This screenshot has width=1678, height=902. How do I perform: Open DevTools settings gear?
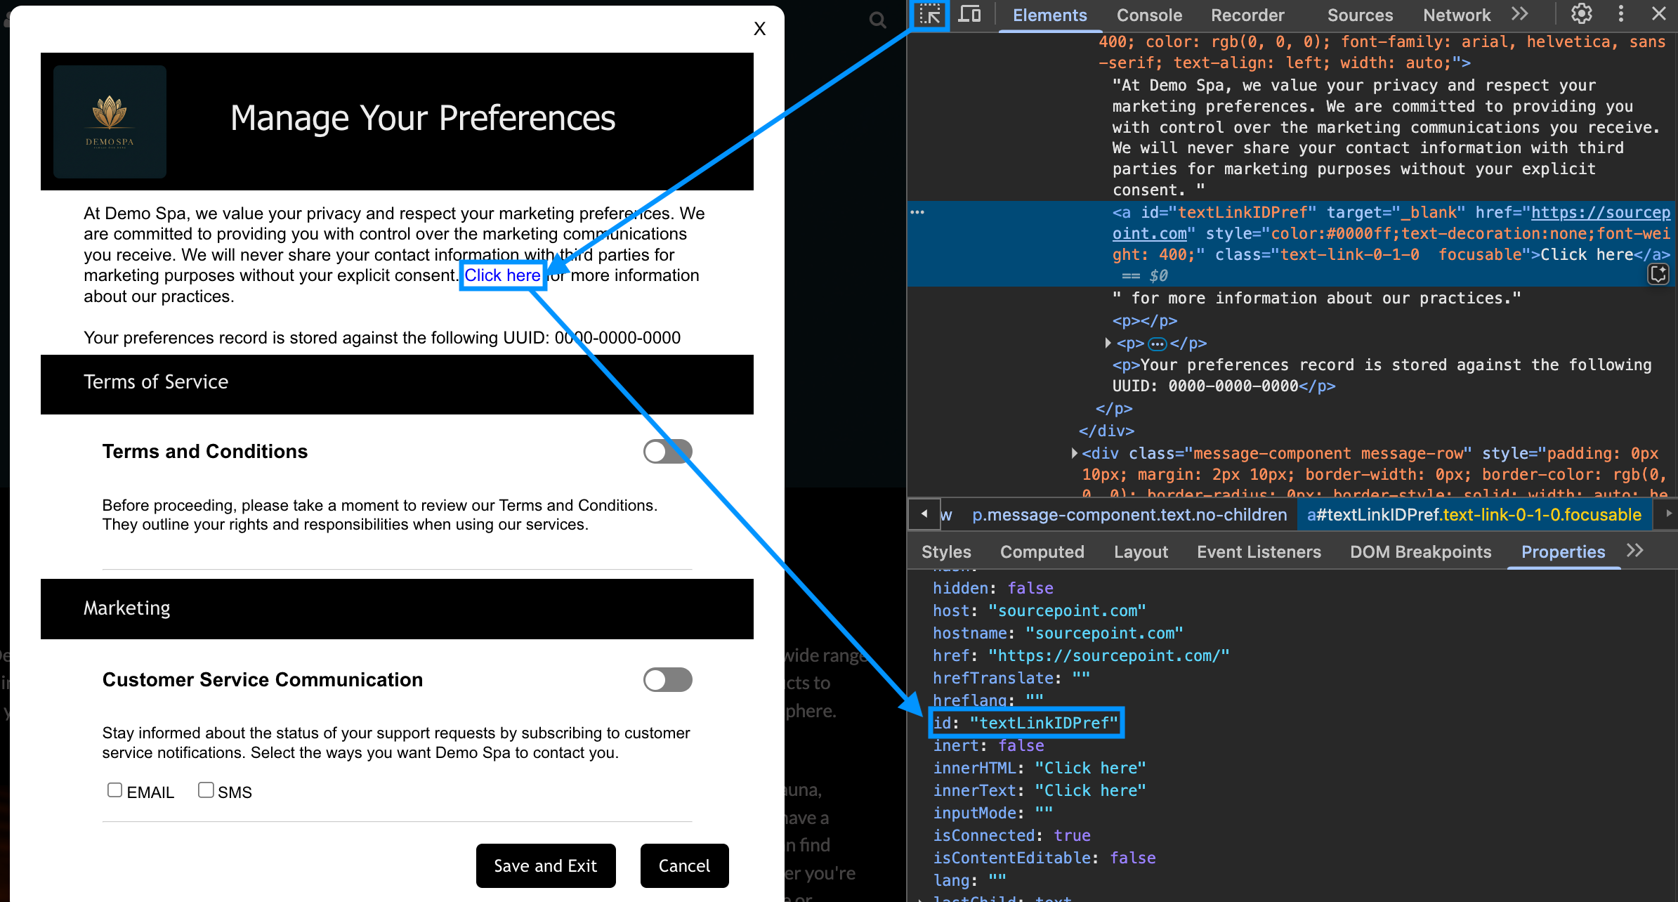click(x=1581, y=14)
